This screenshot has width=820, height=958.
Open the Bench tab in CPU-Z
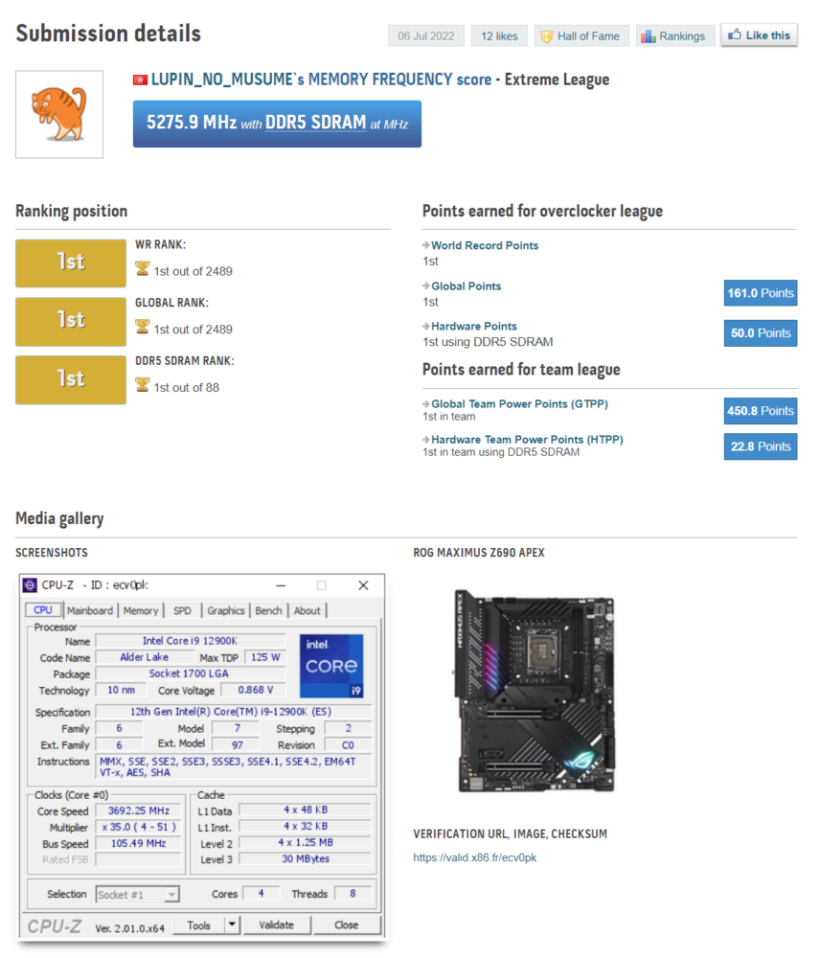tap(268, 610)
